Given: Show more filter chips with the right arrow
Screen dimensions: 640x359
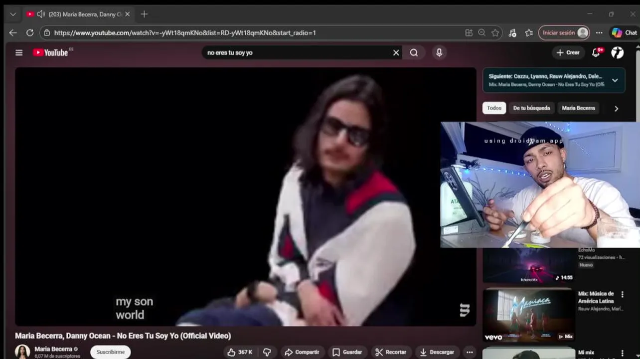Looking at the screenshot, I should [x=617, y=108].
